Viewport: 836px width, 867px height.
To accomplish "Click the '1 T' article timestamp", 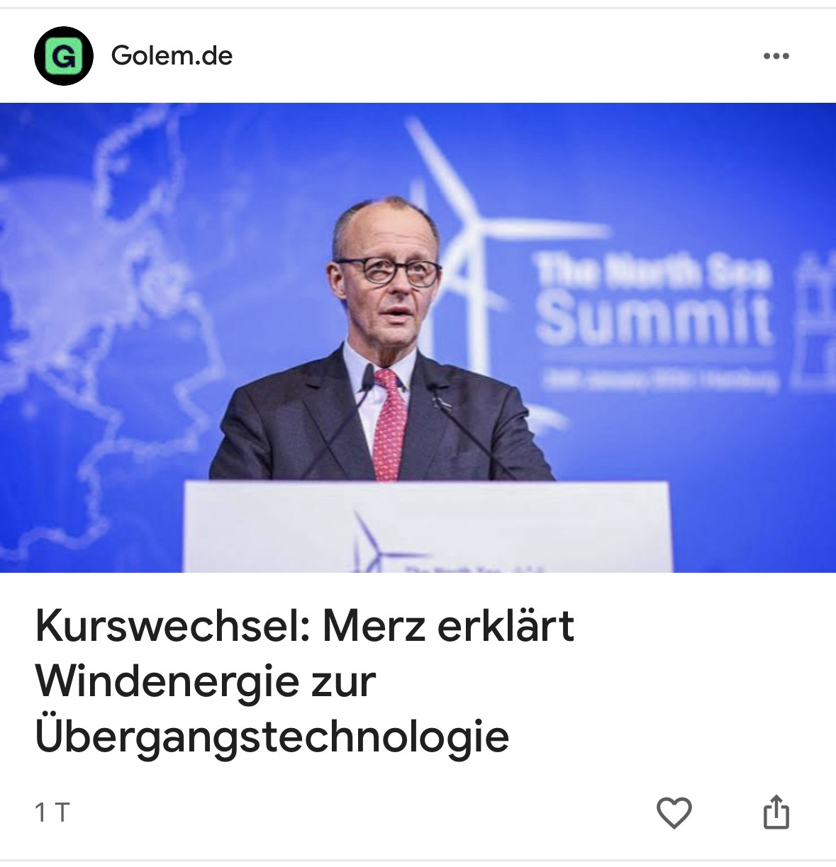I will pos(52,812).
